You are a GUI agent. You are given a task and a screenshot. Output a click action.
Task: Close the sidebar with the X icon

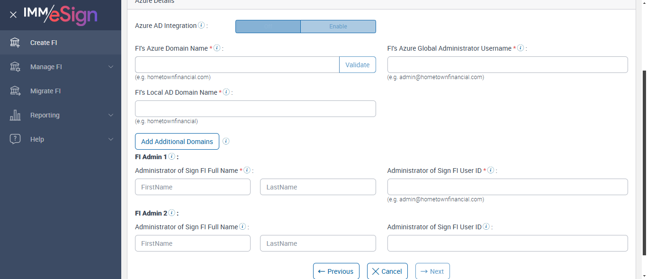coord(13,15)
